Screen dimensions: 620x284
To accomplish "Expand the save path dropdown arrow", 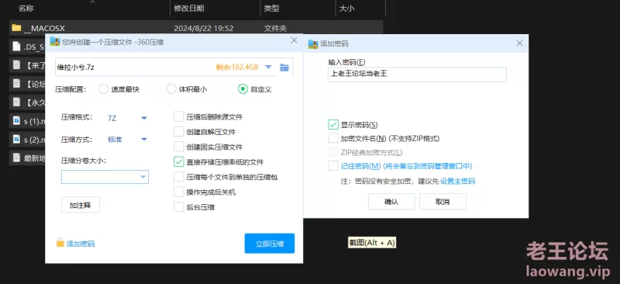I will coord(268,67).
